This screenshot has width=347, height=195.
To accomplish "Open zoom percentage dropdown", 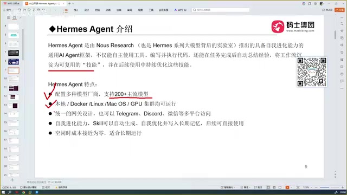I will 307,187.
